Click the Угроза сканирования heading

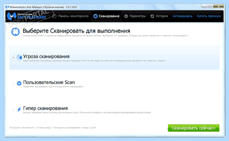46,56
